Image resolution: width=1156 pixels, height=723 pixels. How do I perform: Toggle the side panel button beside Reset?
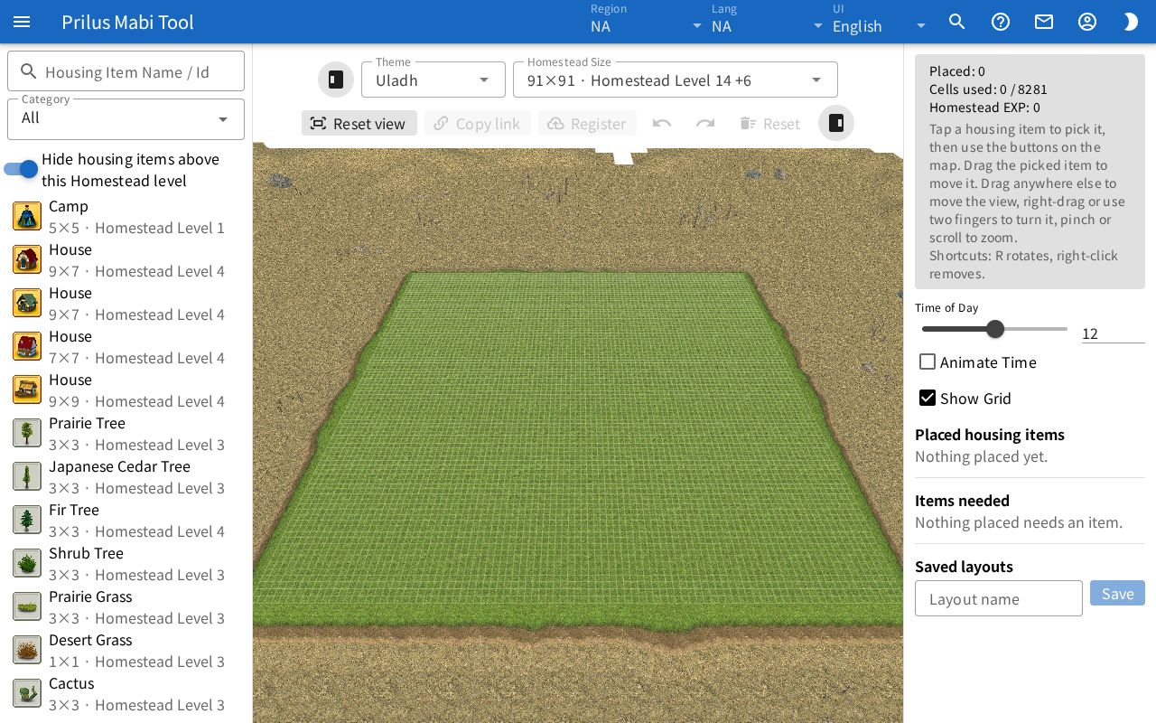pyautogui.click(x=836, y=123)
